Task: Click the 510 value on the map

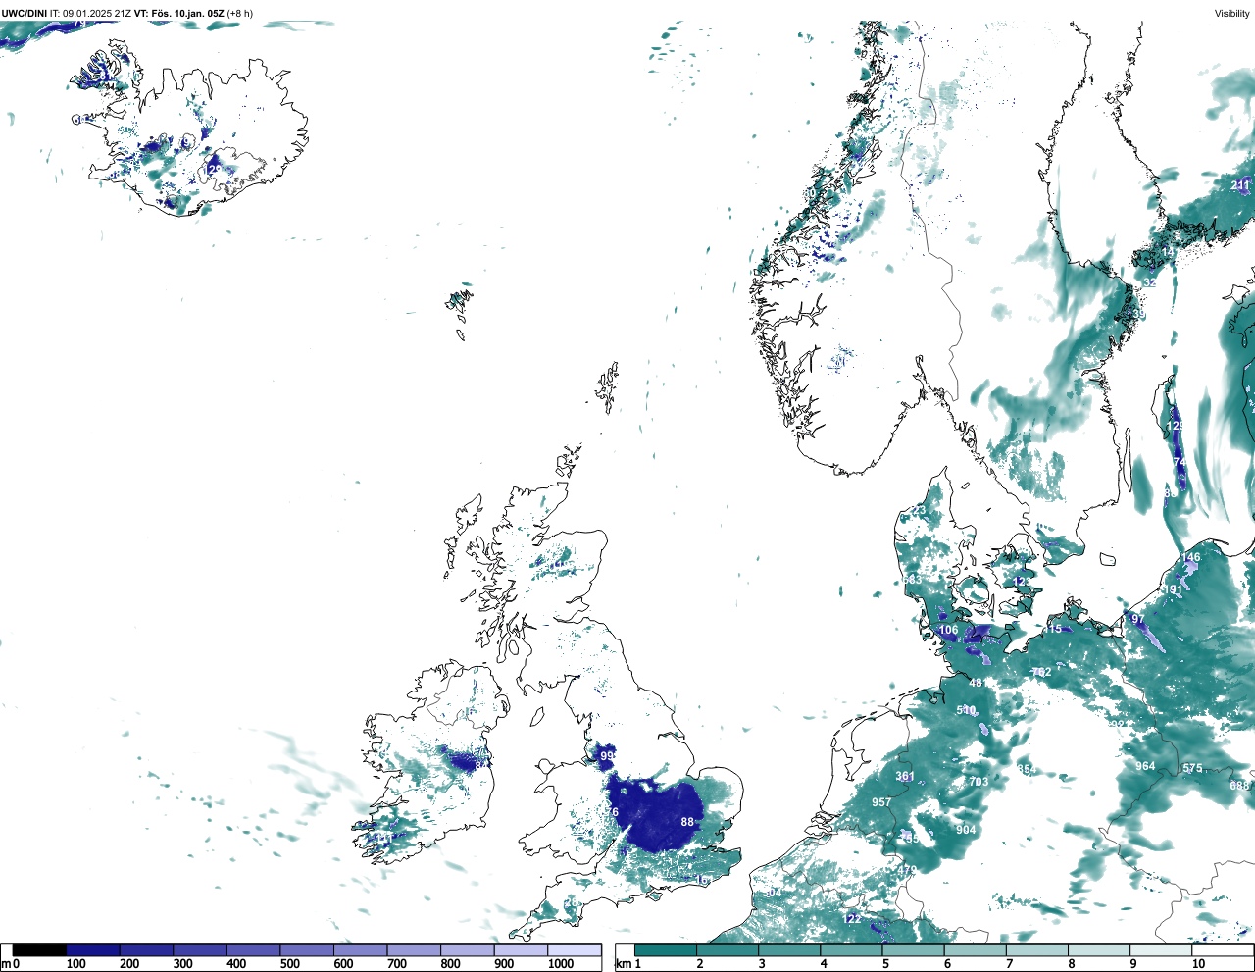Action: point(966,710)
